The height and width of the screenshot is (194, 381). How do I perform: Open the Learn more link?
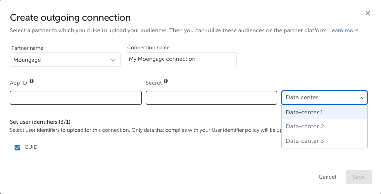coord(343,30)
